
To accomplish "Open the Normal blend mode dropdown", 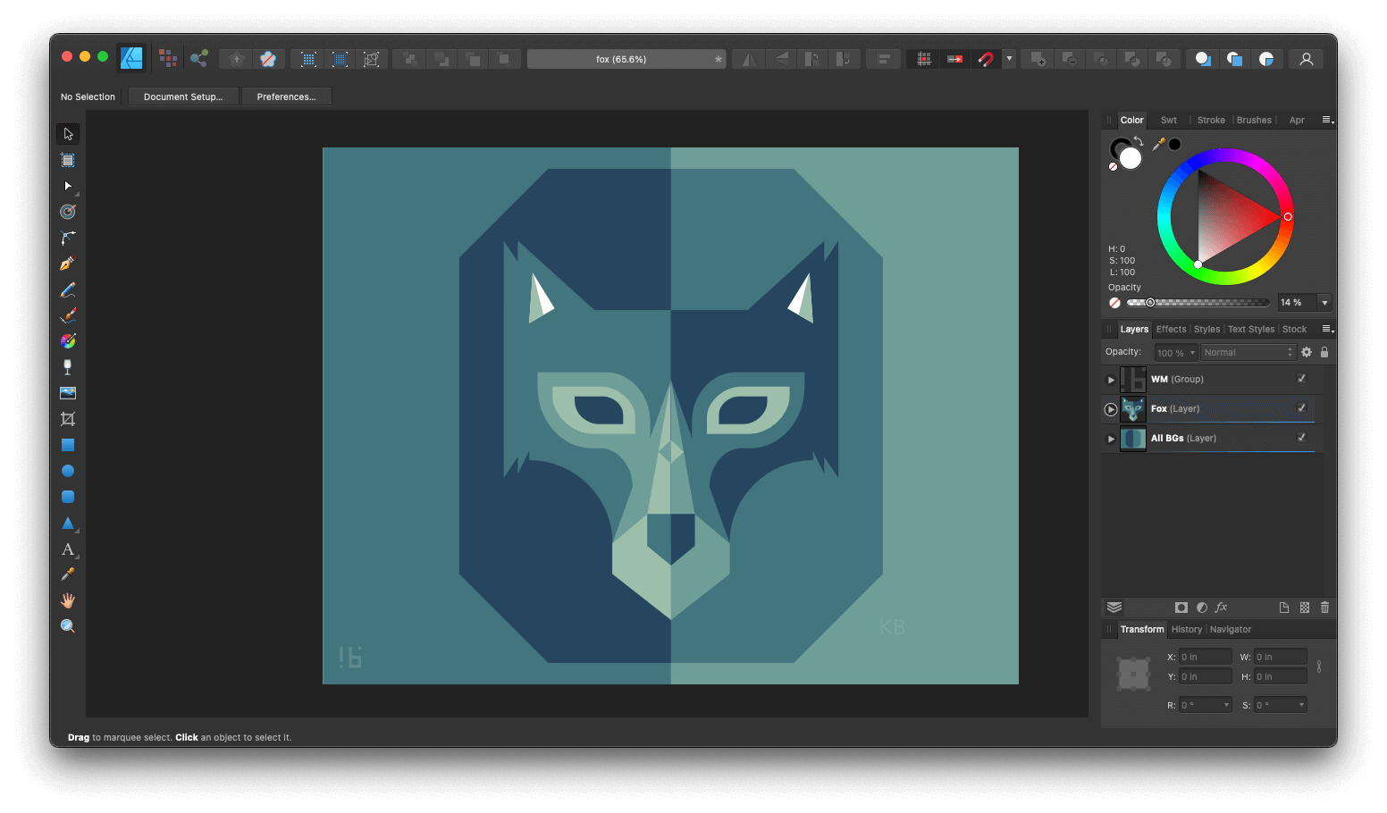I will 1248,351.
